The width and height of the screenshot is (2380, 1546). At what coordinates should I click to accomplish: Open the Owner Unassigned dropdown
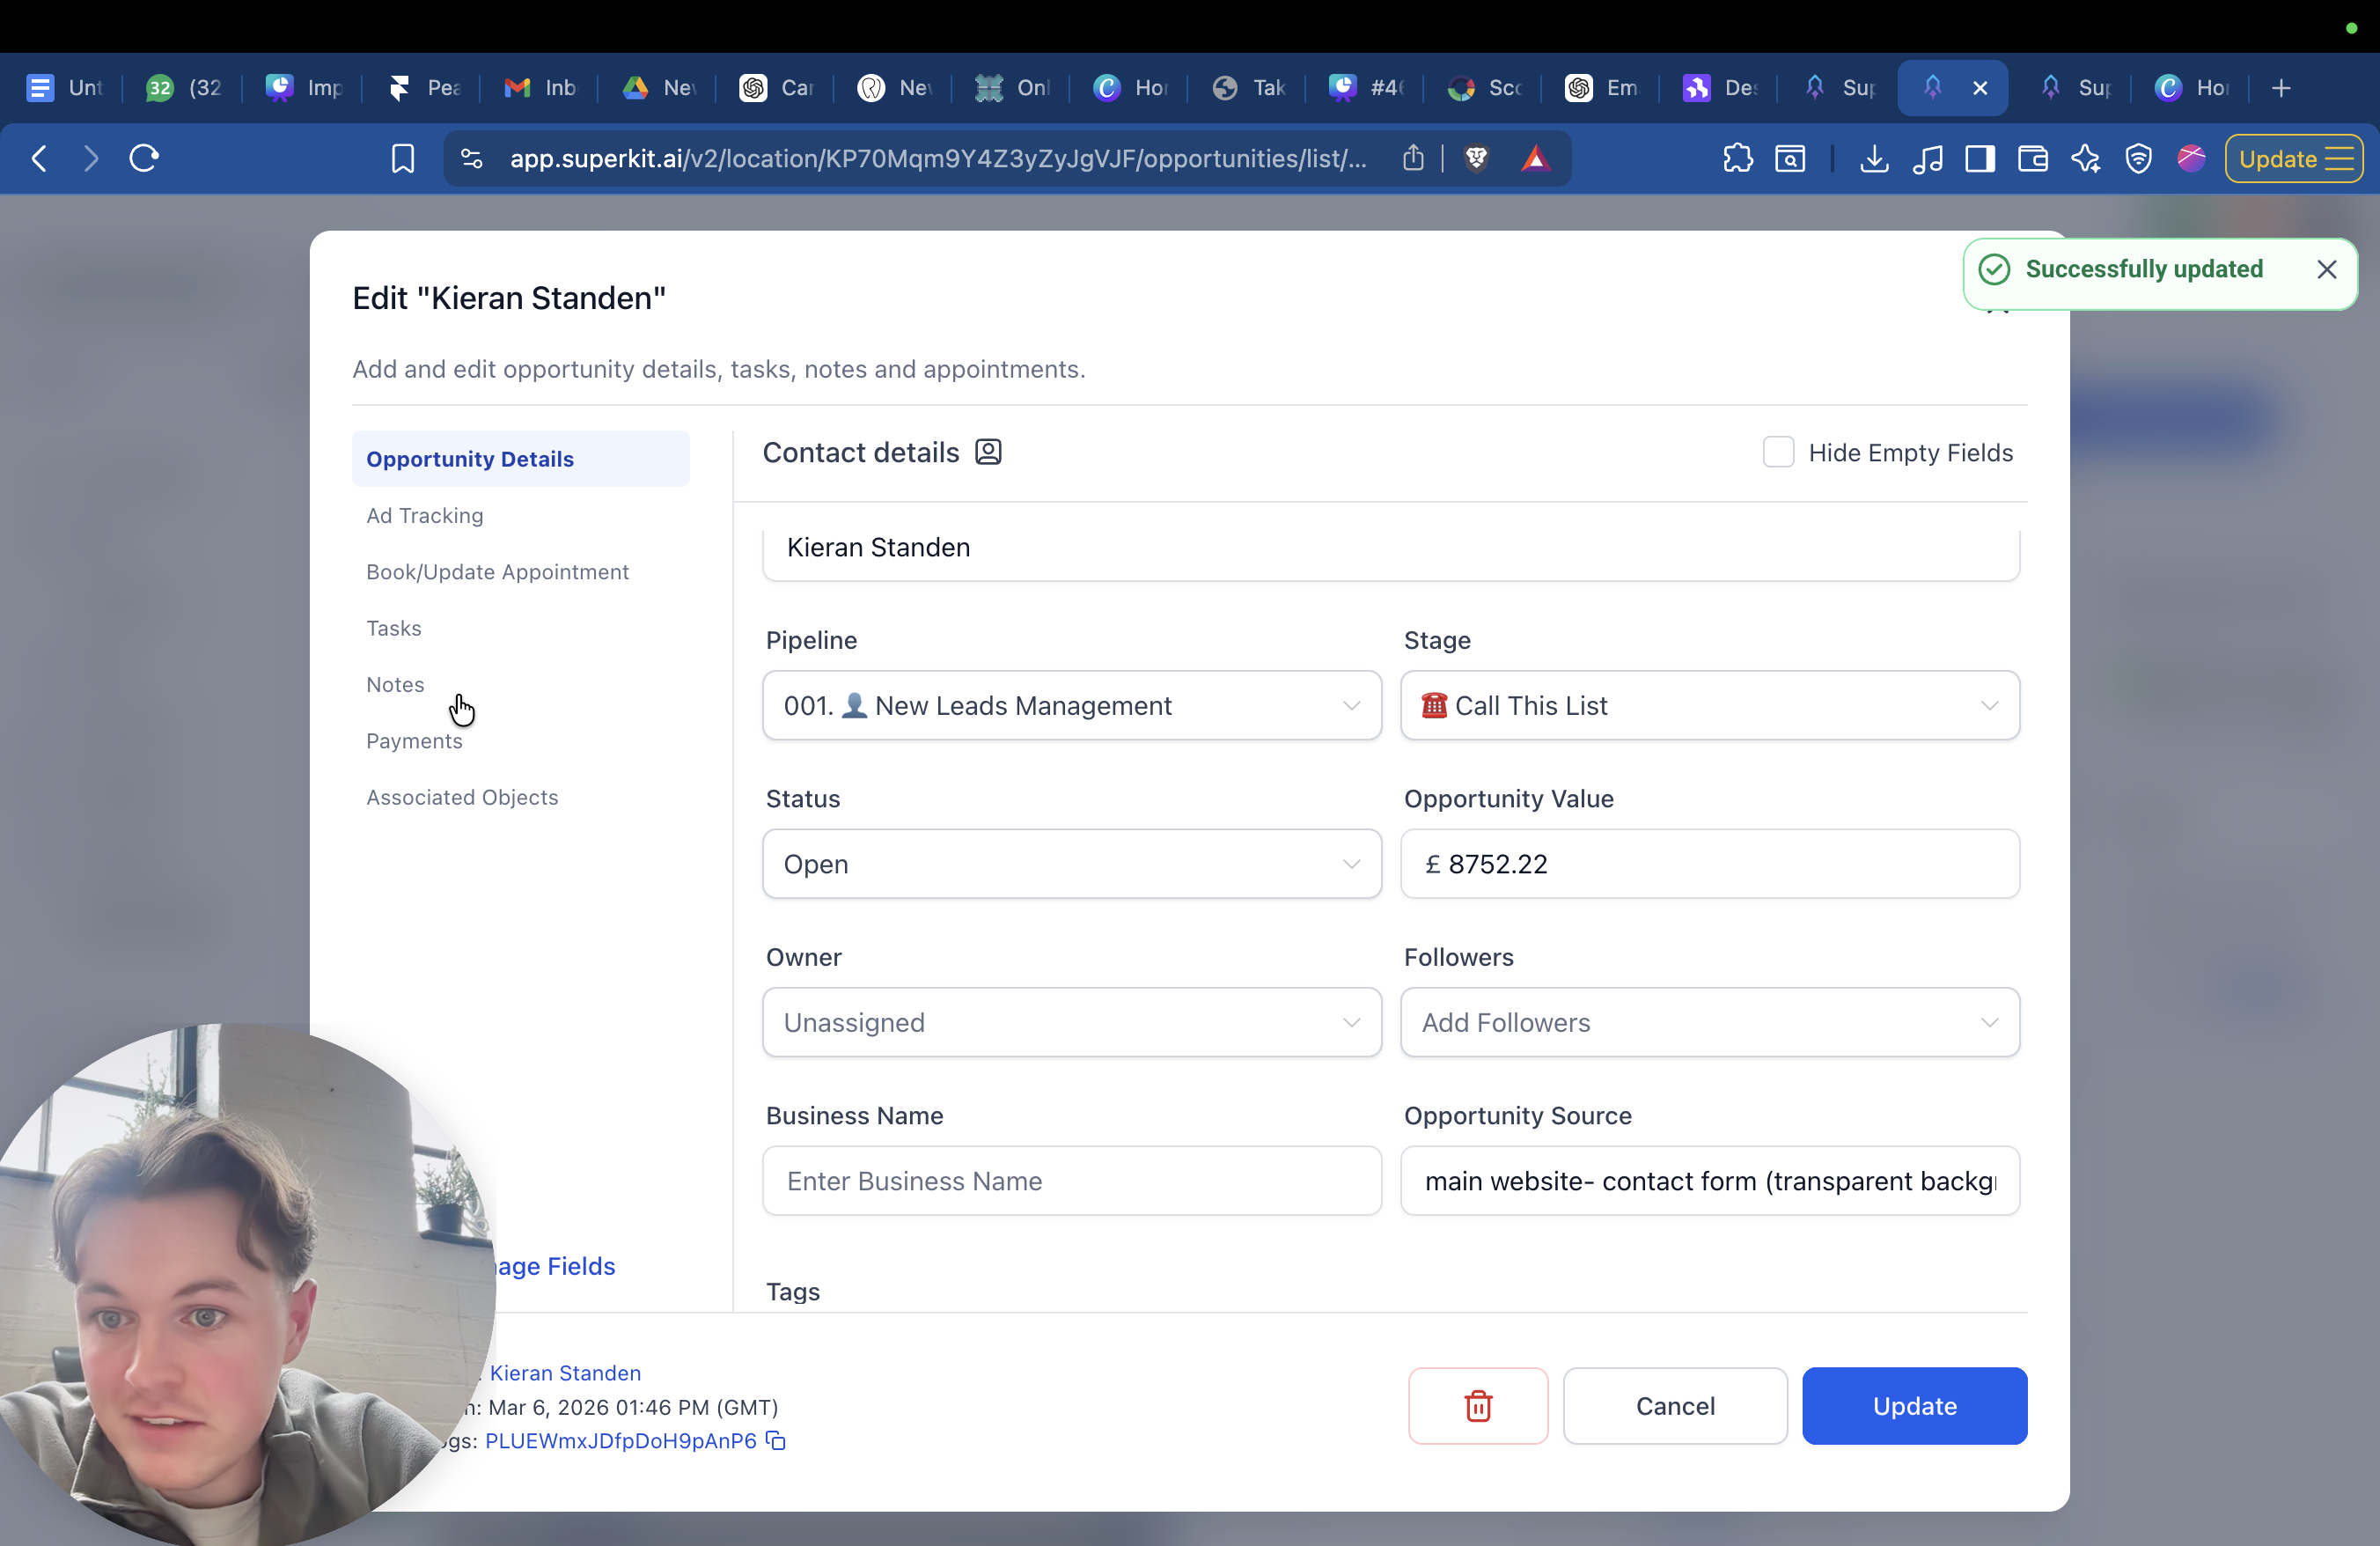click(x=1071, y=1022)
